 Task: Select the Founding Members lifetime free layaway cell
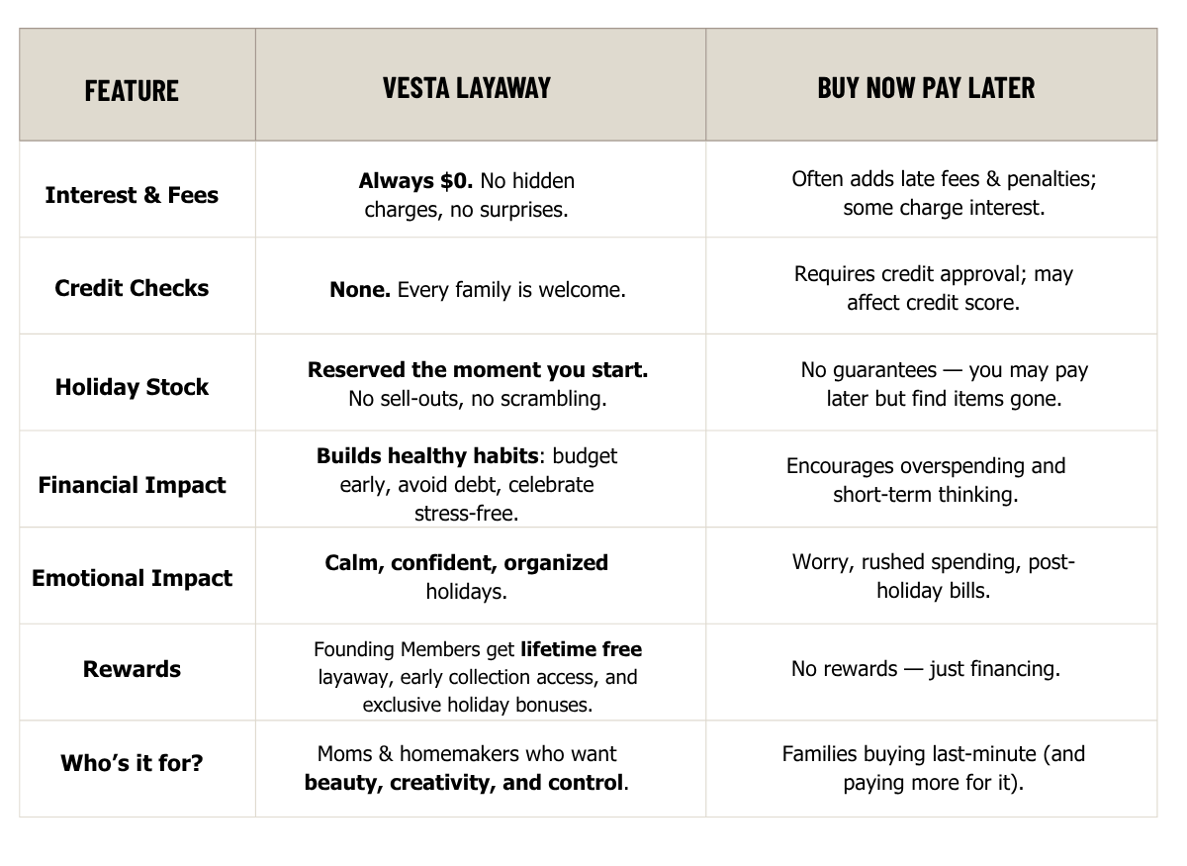[x=477, y=677]
